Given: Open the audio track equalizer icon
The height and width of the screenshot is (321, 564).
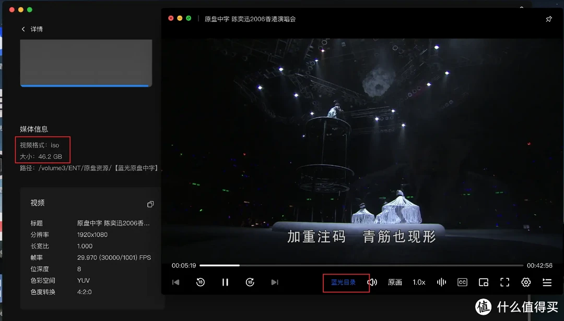Looking at the screenshot, I should point(441,282).
